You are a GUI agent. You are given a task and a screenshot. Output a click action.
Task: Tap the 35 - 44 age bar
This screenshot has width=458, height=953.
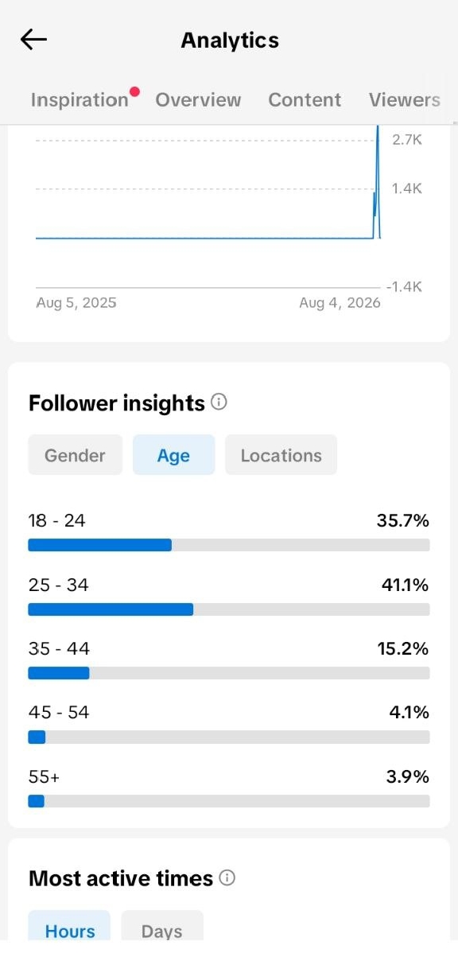[x=229, y=673]
